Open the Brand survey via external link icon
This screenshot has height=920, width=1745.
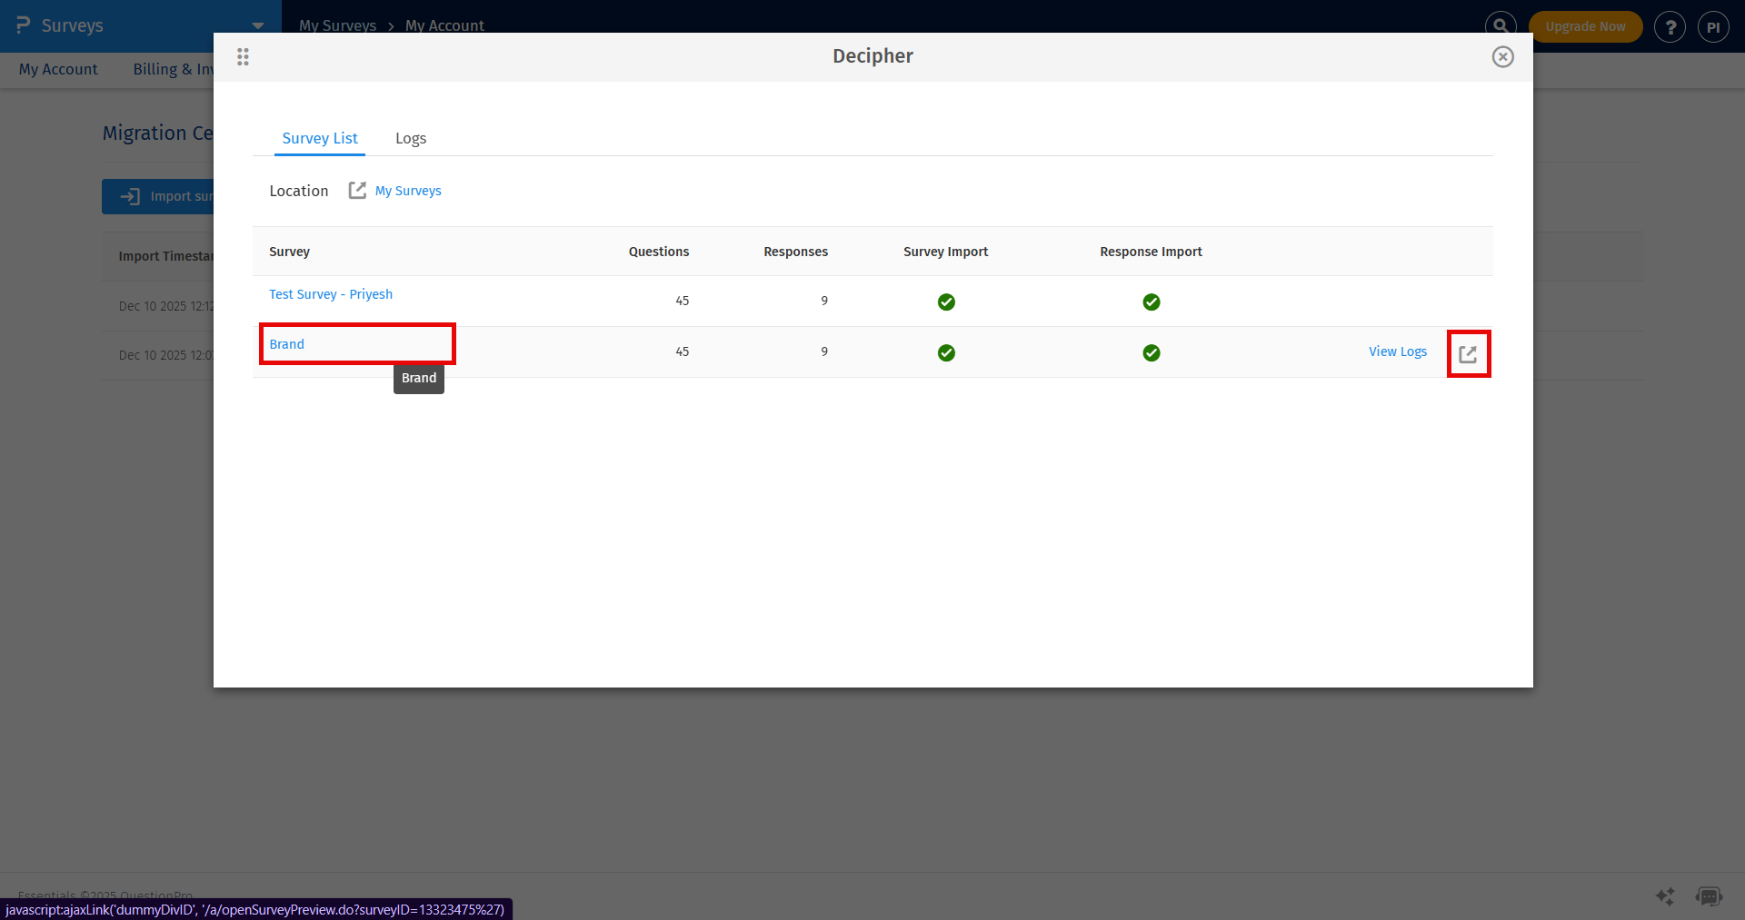[1469, 353]
